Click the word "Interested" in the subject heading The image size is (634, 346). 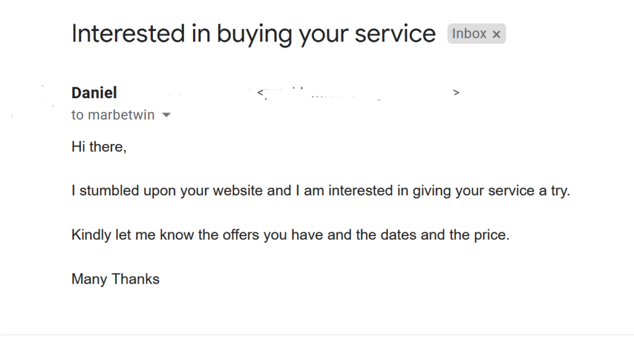[128, 33]
